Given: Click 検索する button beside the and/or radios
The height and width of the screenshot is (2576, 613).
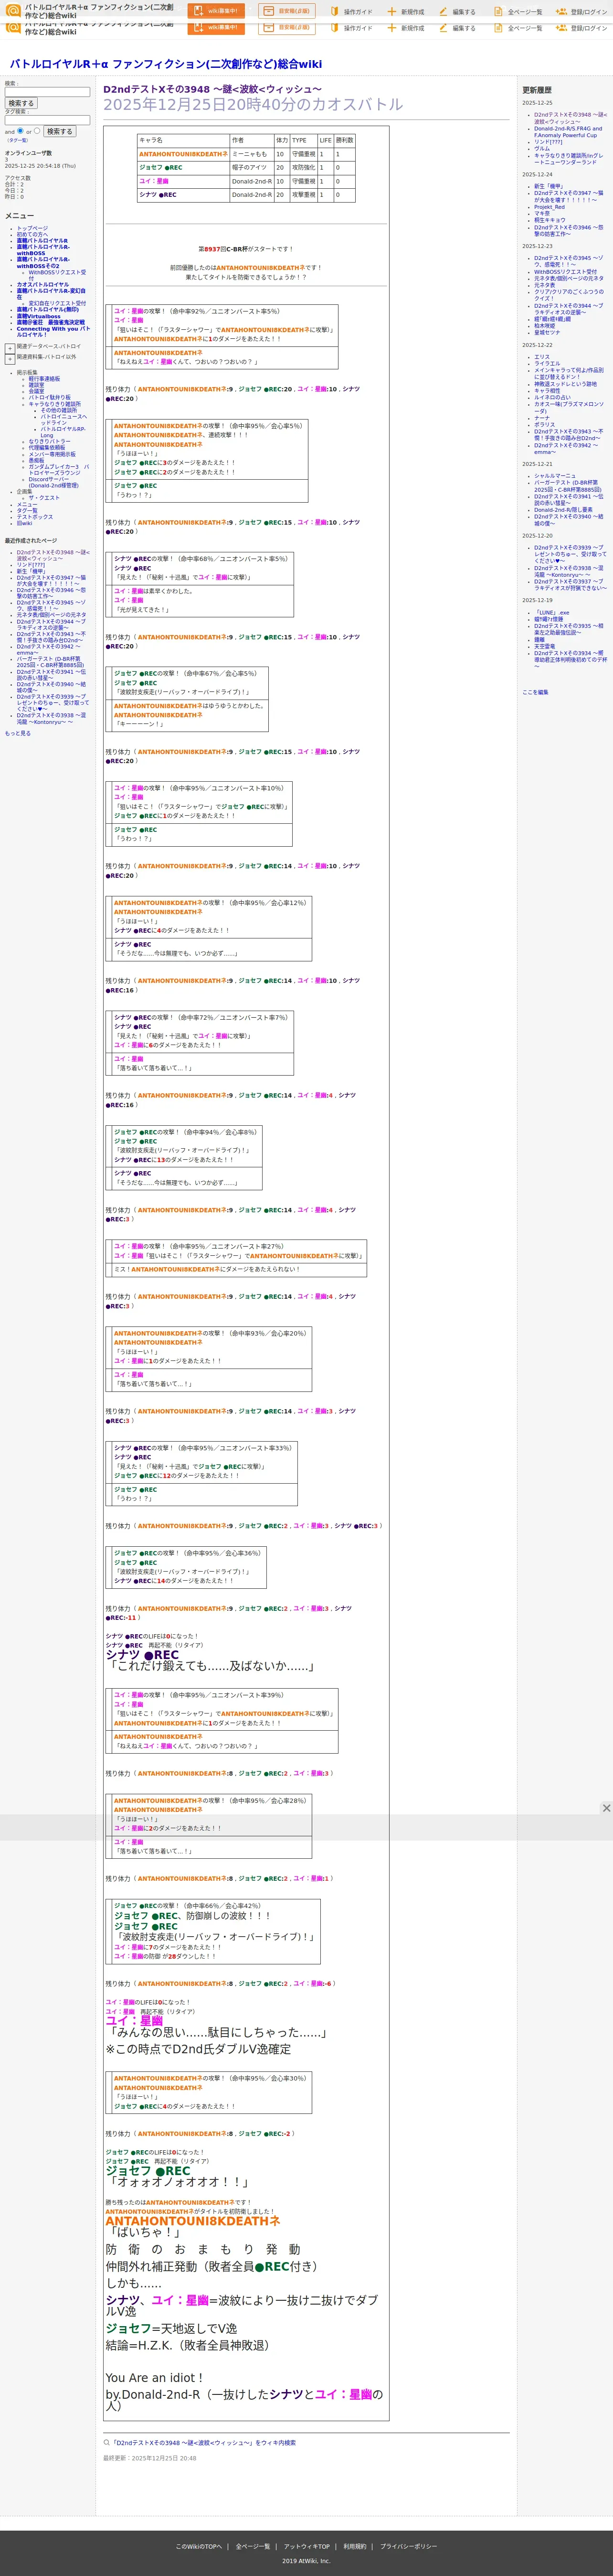Looking at the screenshot, I should point(59,131).
